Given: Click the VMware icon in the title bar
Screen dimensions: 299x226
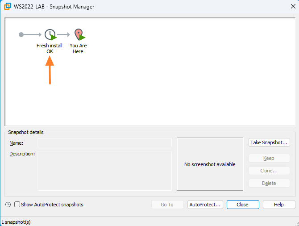Looking at the screenshot, I should click(7, 7).
